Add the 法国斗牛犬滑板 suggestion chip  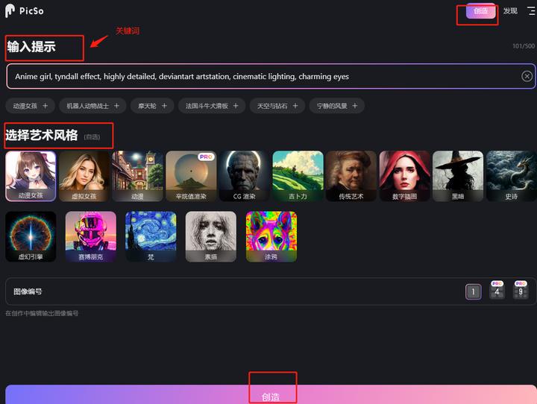coord(212,106)
